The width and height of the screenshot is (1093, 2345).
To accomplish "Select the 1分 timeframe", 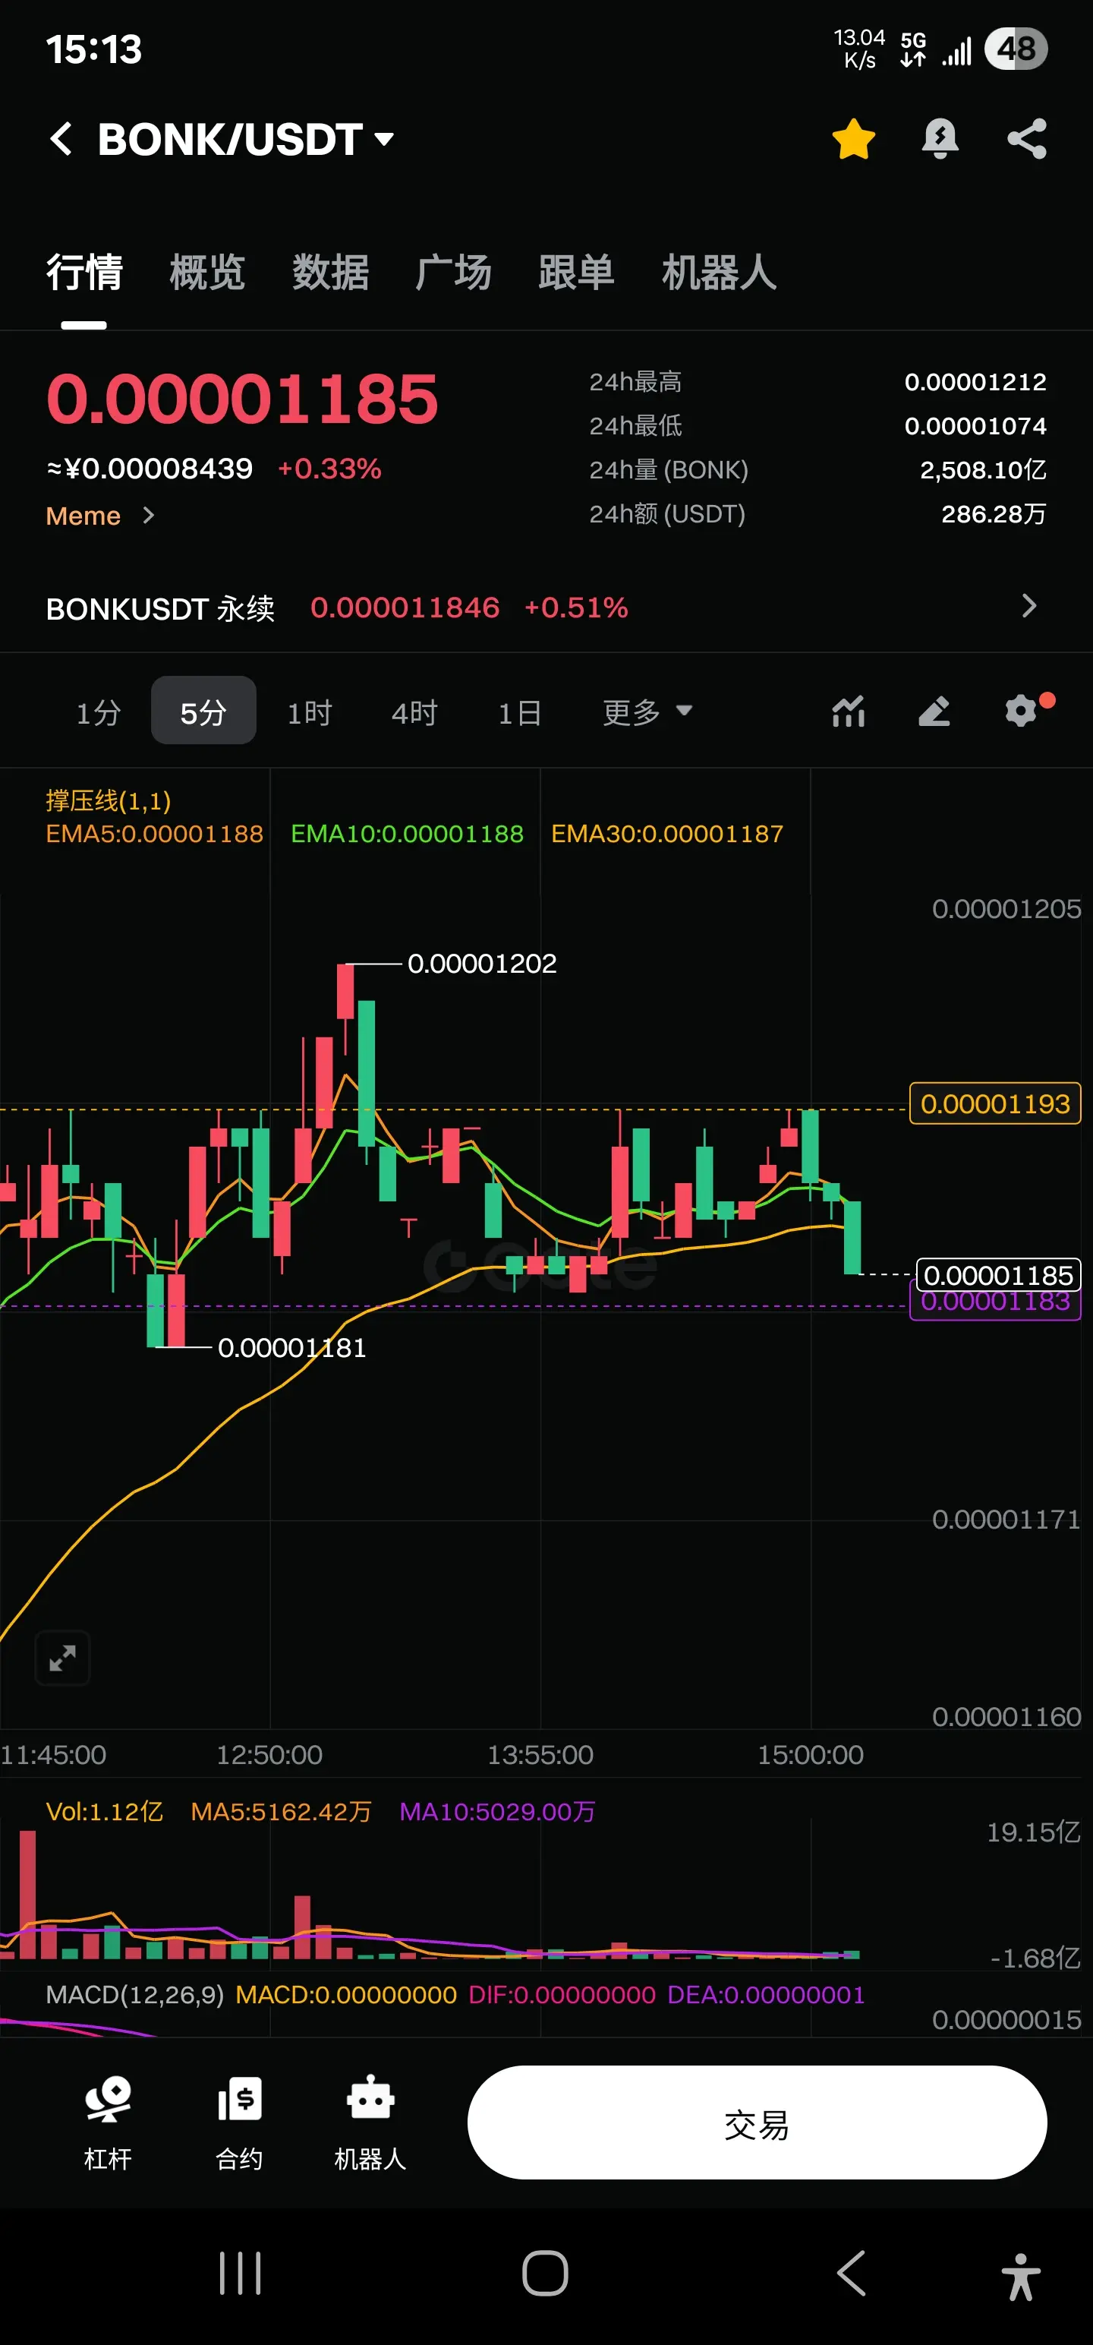I will (x=98, y=712).
